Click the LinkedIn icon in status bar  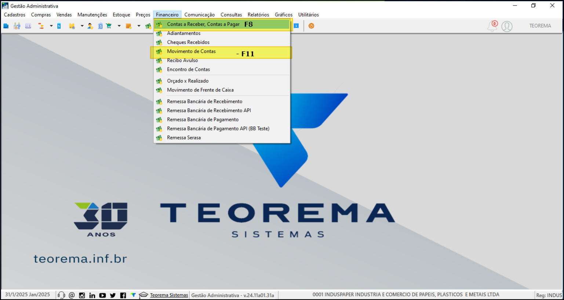pos(92,295)
